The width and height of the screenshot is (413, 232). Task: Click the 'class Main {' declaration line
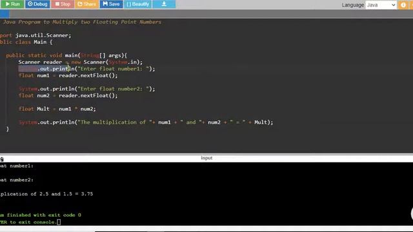point(26,42)
